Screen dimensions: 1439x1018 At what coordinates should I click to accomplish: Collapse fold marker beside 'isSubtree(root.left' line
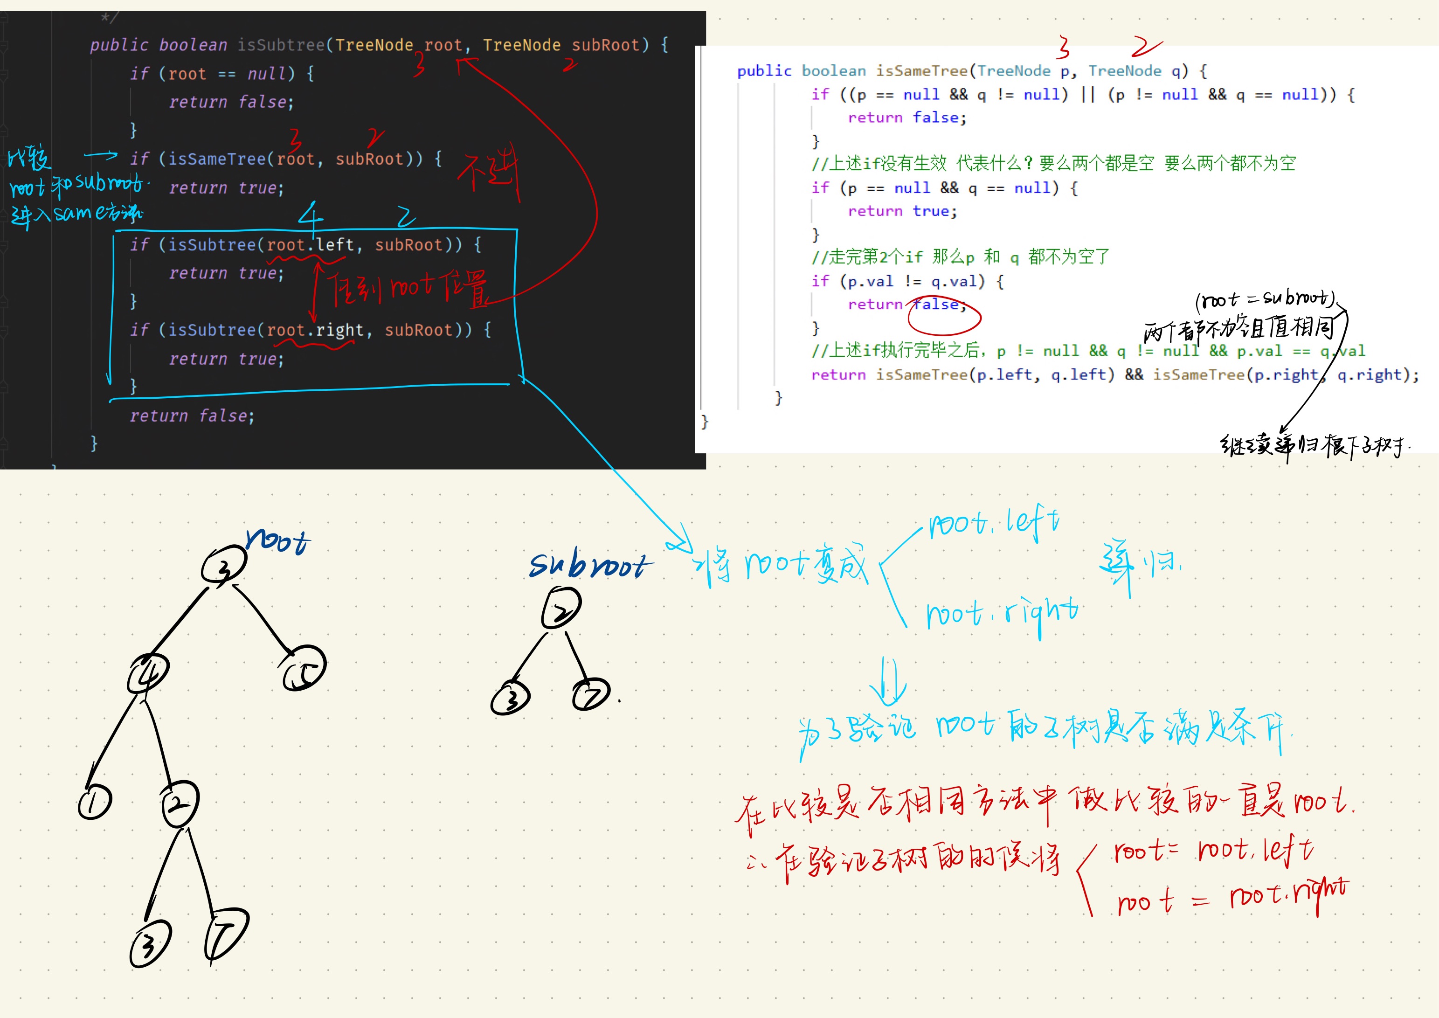pyautogui.click(x=3, y=245)
